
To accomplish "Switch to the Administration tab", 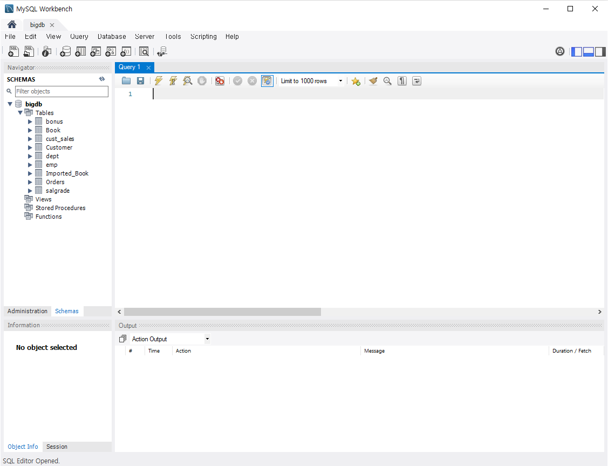I will click(27, 311).
